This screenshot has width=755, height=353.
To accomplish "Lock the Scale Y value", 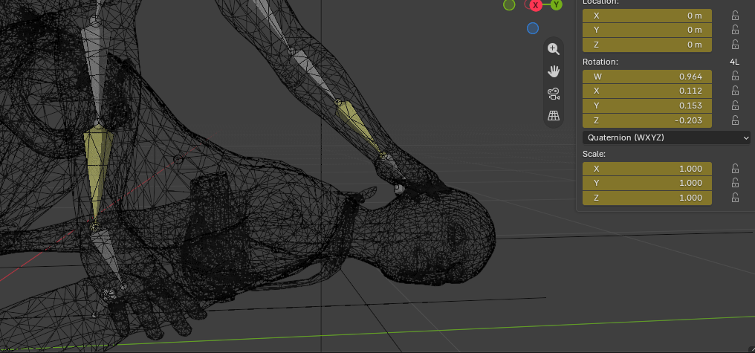I will 735,183.
